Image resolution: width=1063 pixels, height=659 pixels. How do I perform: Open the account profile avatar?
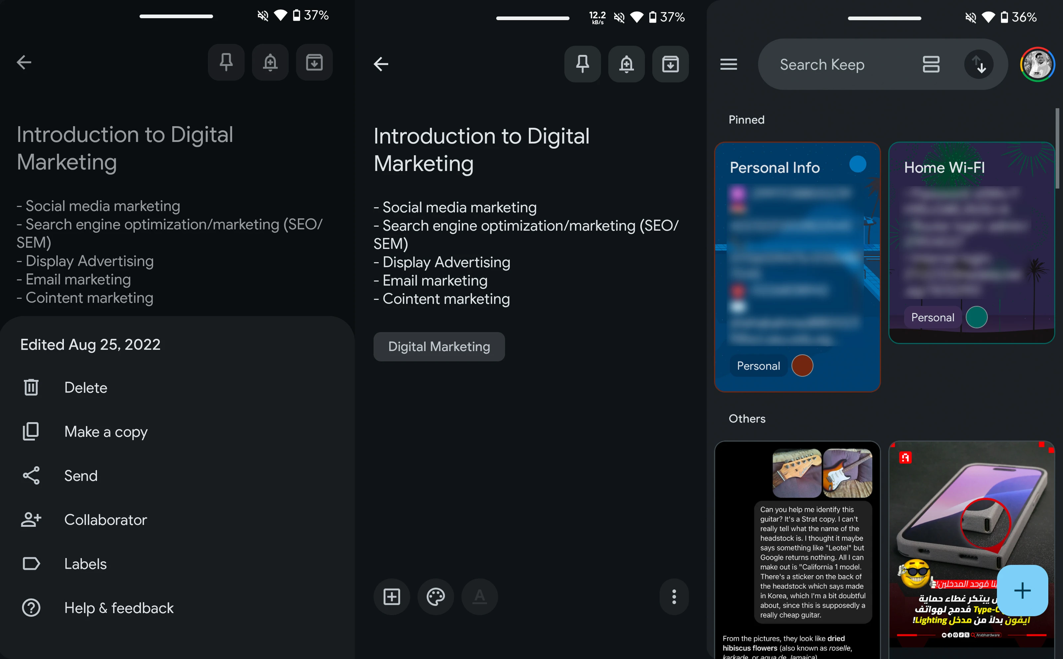[1037, 64]
